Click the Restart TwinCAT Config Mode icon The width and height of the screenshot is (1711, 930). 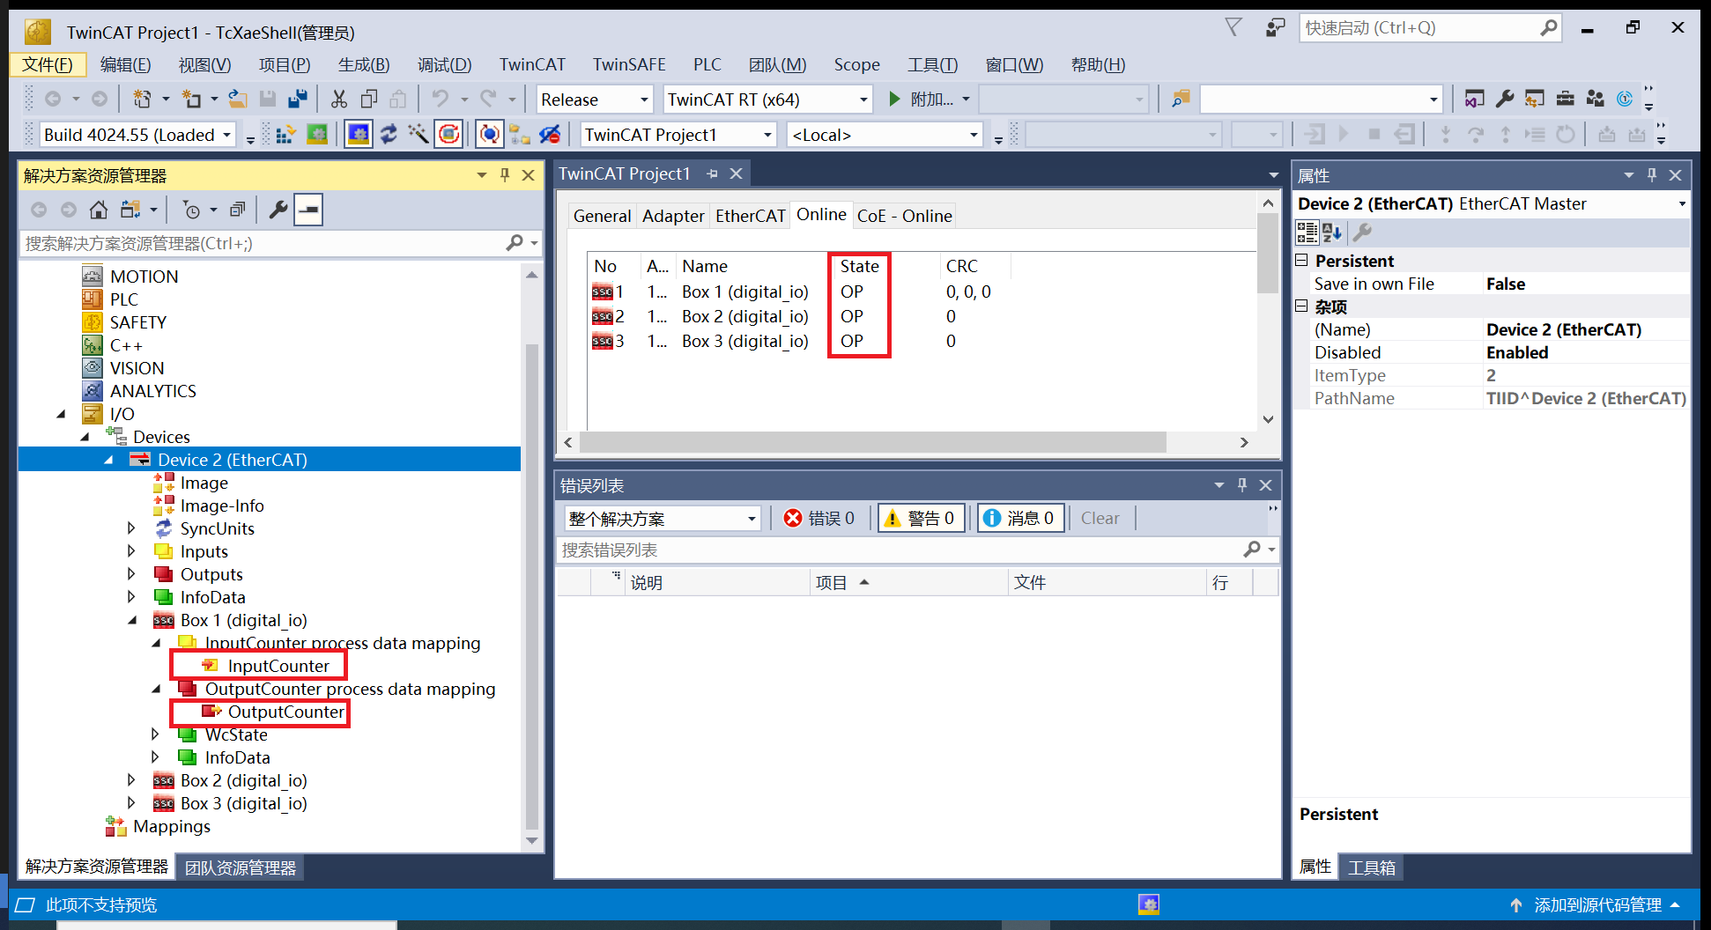pyautogui.click(x=359, y=135)
